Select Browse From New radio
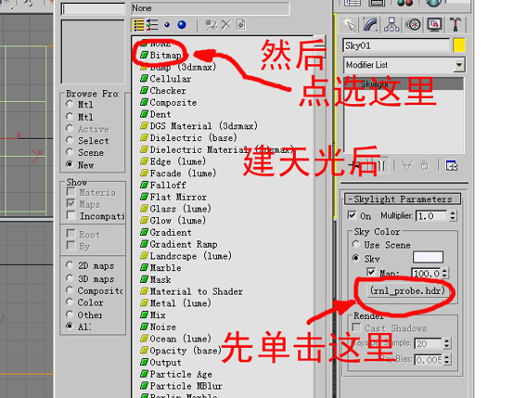526x398 pixels. (x=70, y=164)
